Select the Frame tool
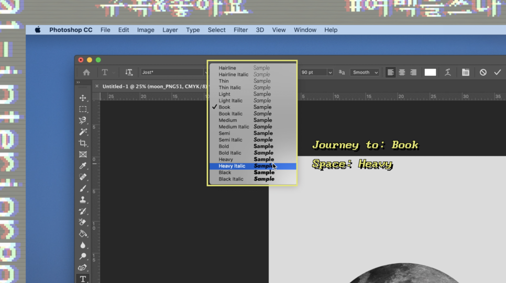This screenshot has width=506, height=283. pos(83,154)
